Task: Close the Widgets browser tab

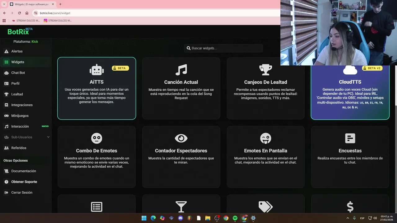Action: click(53, 4)
